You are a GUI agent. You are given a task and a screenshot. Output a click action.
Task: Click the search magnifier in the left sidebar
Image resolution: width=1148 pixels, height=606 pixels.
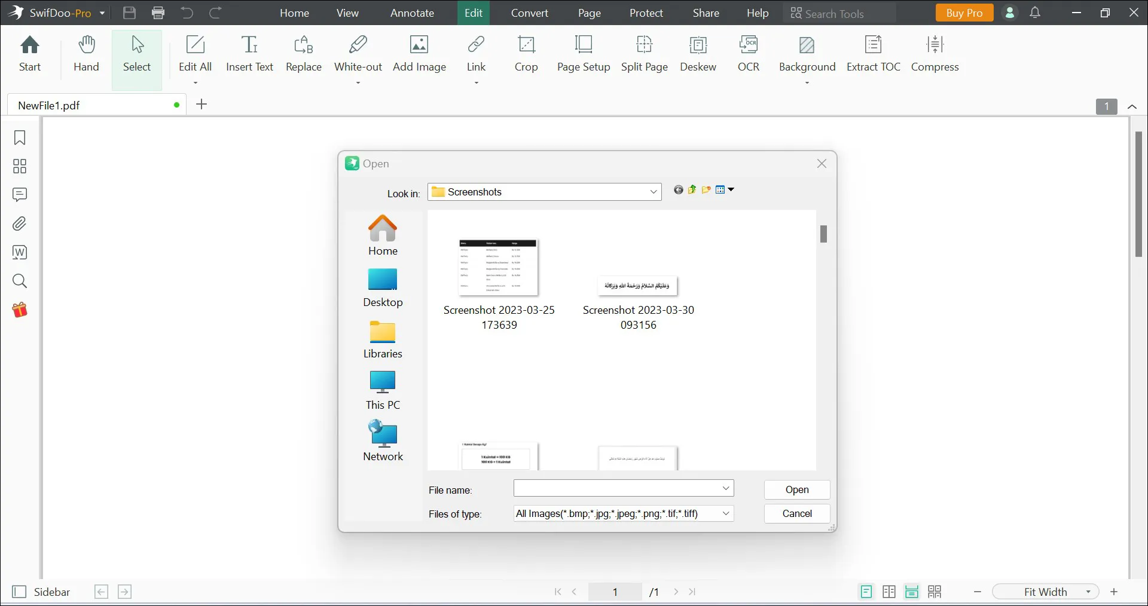coord(20,281)
